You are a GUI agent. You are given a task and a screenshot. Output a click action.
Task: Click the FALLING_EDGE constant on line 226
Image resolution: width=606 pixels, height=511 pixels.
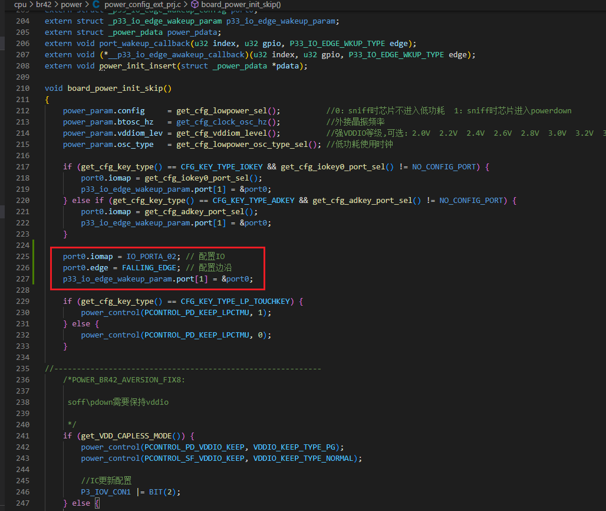tap(149, 268)
